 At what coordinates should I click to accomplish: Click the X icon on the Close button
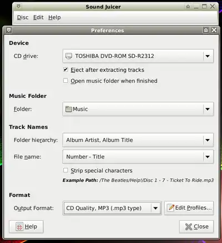pos(189,226)
